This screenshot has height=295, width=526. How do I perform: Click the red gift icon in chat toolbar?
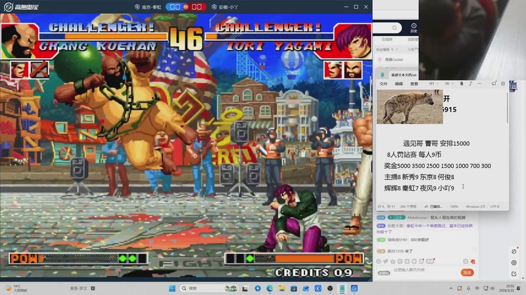(x=473, y=261)
